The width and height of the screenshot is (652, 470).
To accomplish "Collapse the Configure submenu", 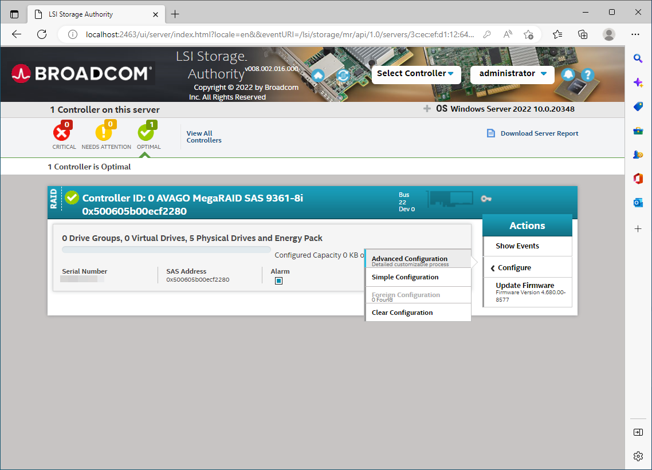I will (x=527, y=267).
